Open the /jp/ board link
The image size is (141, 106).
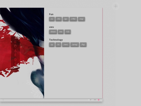[66, 19]
